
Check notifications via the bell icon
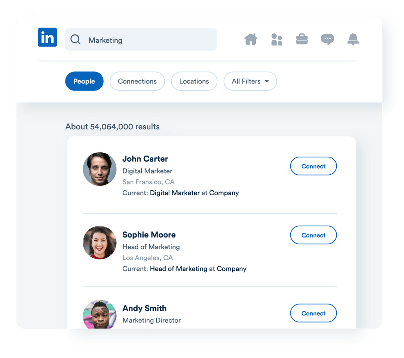point(353,39)
